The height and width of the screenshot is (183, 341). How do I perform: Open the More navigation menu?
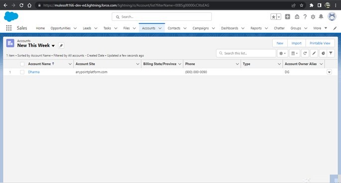coord(320,28)
